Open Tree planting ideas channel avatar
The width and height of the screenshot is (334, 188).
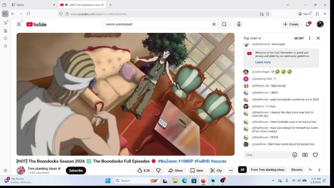coord(21,171)
